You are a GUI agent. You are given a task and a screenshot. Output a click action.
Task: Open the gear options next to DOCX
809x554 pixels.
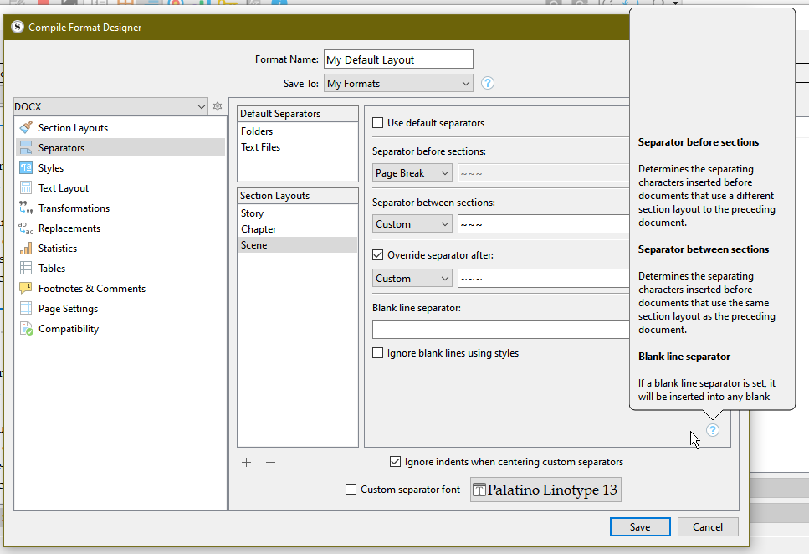click(x=218, y=106)
